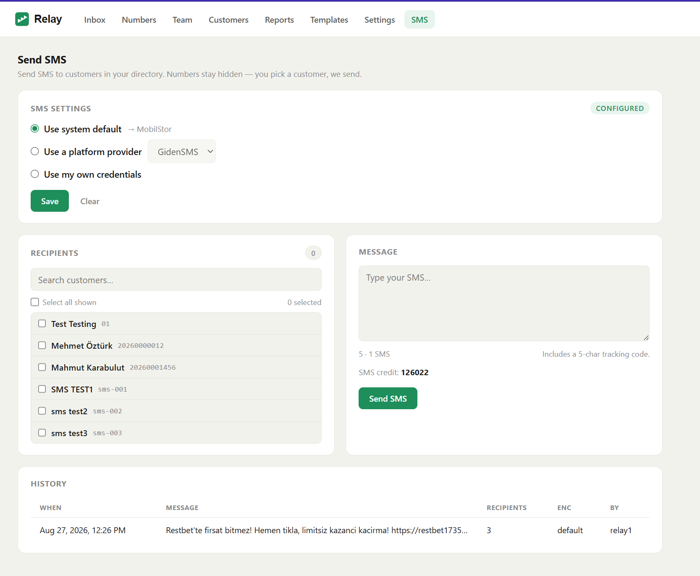
Task: Select Mehmet Öztürk as recipient
Action: (x=42, y=345)
